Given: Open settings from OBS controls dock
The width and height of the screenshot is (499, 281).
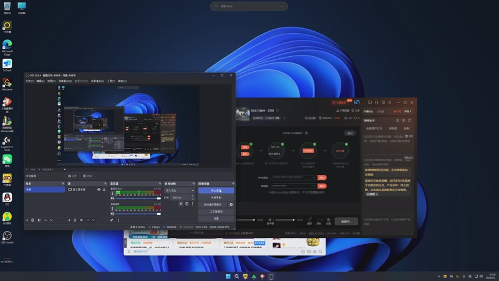Looking at the screenshot, I should (x=216, y=219).
